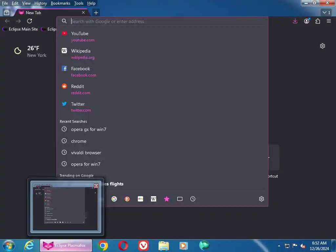Screen dimensions: 336x252
Task: Select the Facebook suggestion
Action: [x=162, y=72]
